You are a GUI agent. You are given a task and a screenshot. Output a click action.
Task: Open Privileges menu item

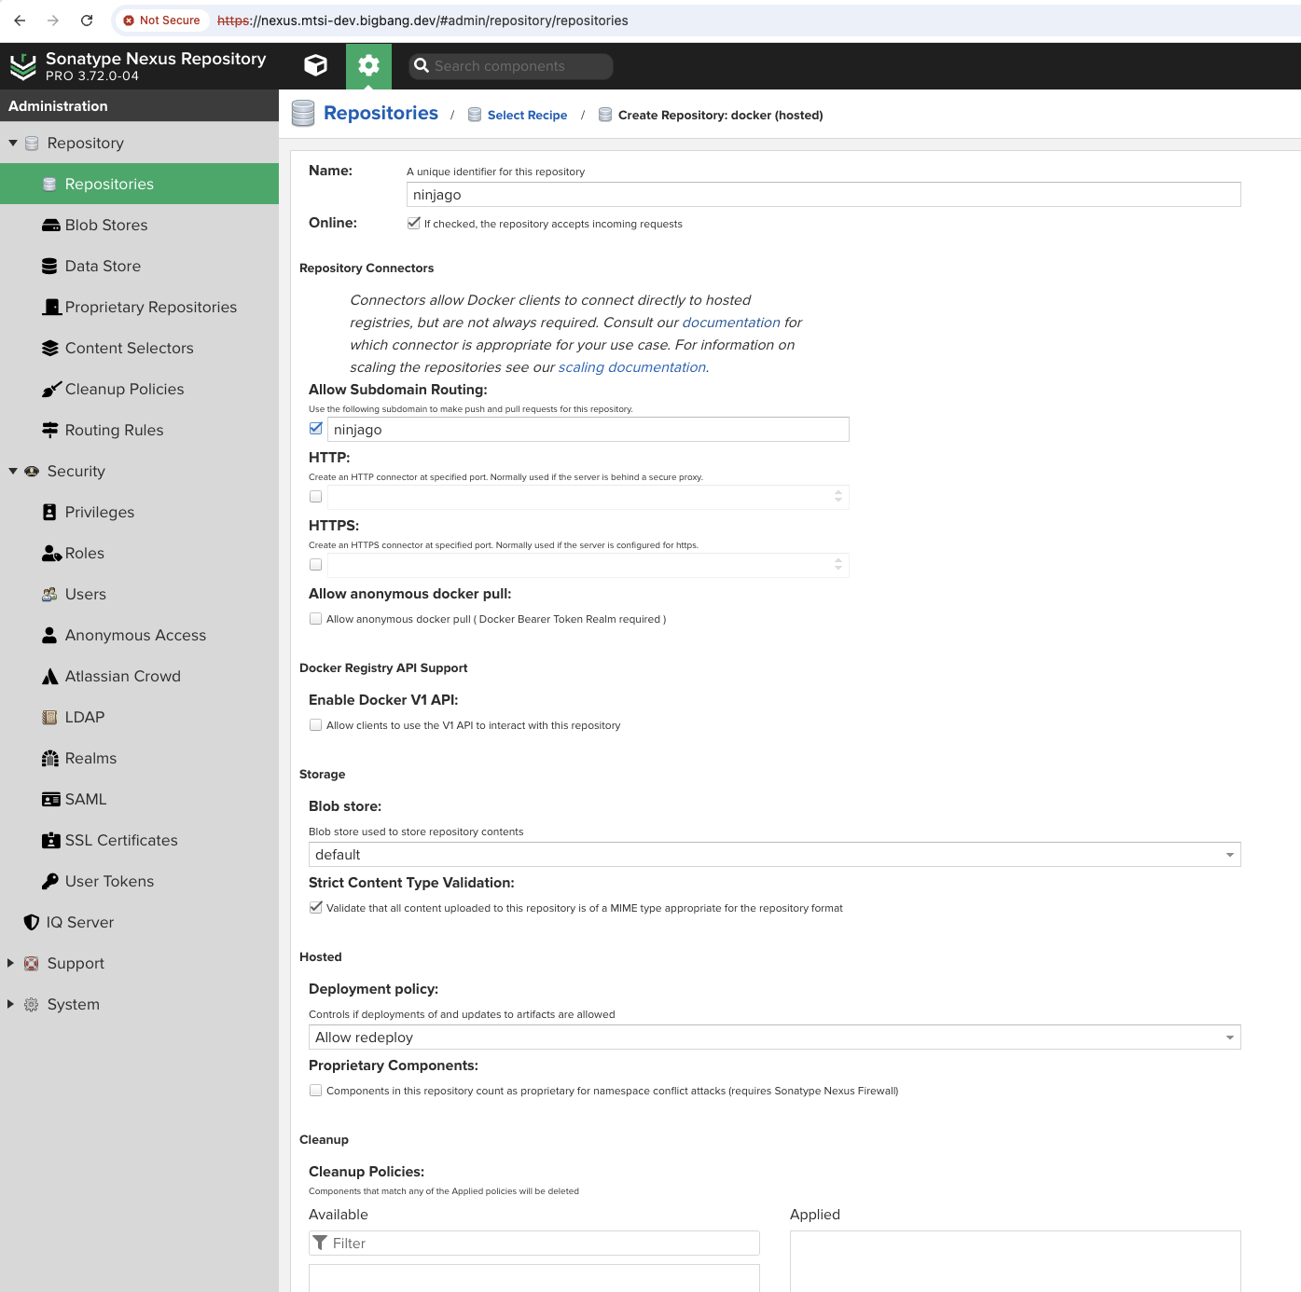coord(139,512)
